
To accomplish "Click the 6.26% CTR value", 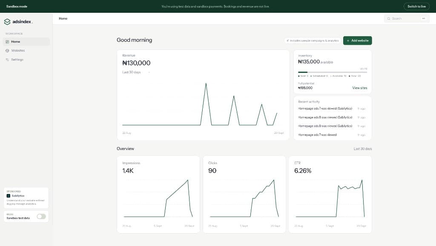I will pyautogui.click(x=303, y=171).
